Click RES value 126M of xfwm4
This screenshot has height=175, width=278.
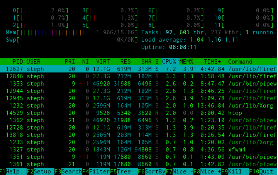tap(124, 150)
